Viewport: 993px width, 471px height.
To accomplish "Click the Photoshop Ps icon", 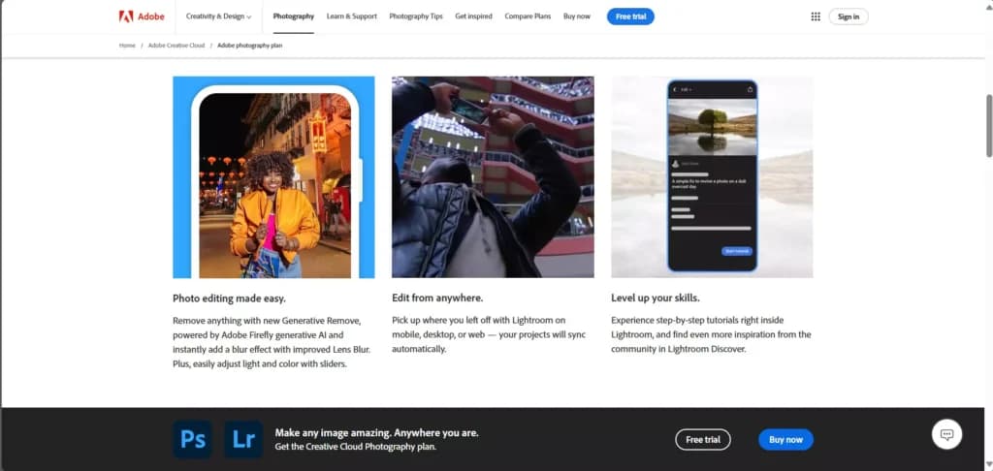I will tap(193, 439).
